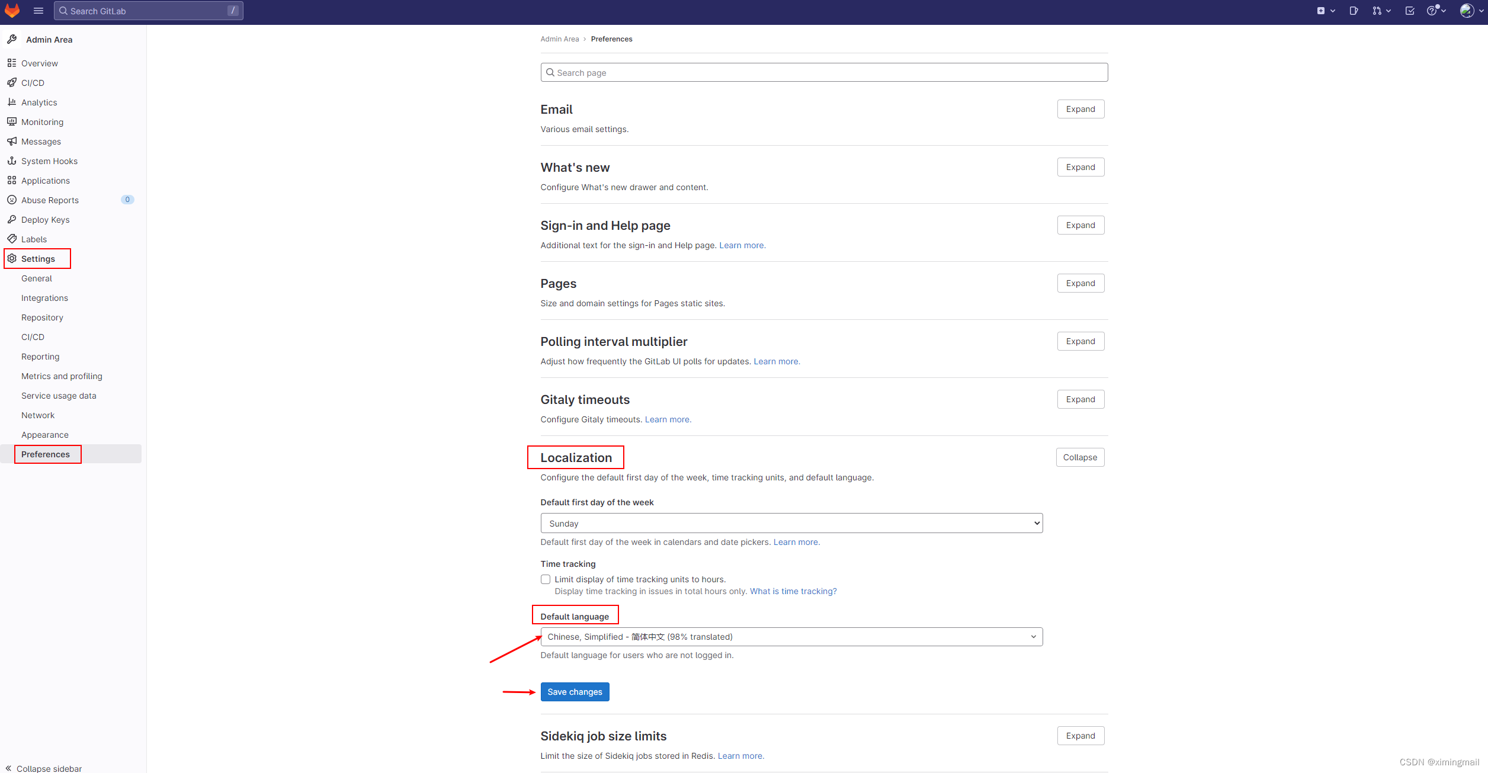Expand the Pages section
1488x773 pixels.
[x=1080, y=283]
